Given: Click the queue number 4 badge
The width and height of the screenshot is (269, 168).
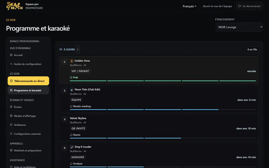Looking at the screenshot, I should pyautogui.click(x=65, y=148).
